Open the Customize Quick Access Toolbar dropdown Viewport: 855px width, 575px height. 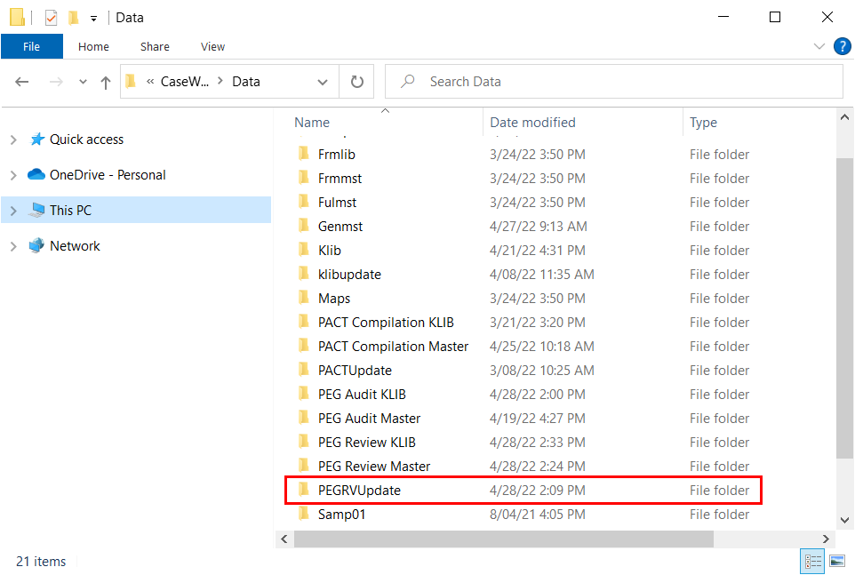click(x=94, y=19)
